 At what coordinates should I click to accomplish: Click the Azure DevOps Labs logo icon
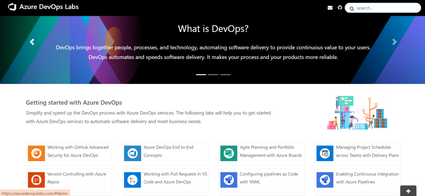pos(12,7)
